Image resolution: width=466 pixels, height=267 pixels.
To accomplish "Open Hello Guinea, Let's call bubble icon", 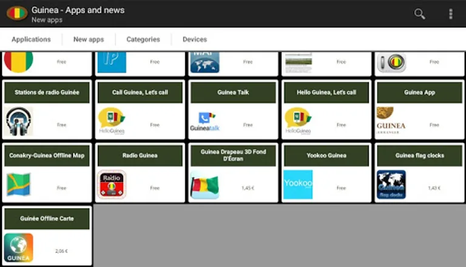I will [298, 121].
